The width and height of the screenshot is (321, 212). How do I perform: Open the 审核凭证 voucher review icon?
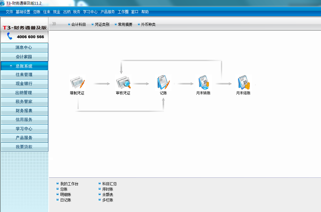123,83
